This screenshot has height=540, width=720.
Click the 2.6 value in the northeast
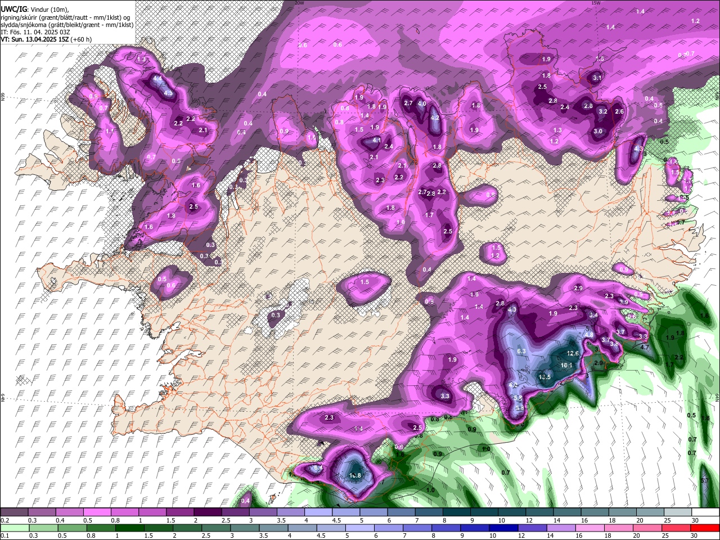click(x=619, y=111)
